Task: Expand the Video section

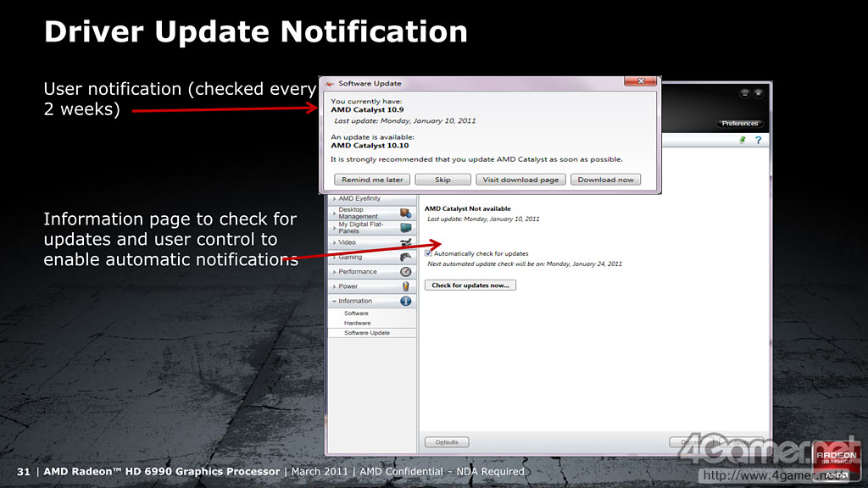Action: (372, 242)
